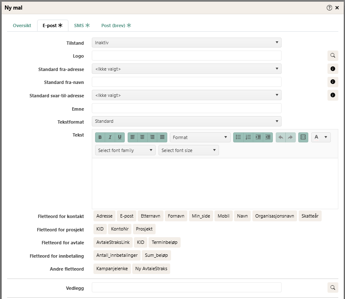Show info for Standard fra-navn
The image size is (345, 299).
(332, 82)
